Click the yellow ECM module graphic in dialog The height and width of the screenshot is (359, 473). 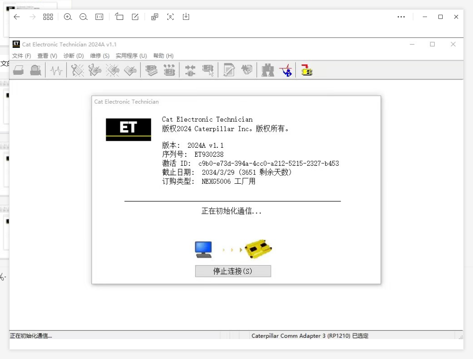pos(258,249)
